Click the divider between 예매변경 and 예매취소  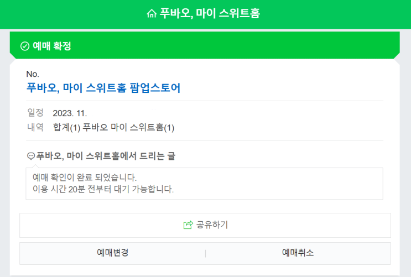[x=205, y=253]
